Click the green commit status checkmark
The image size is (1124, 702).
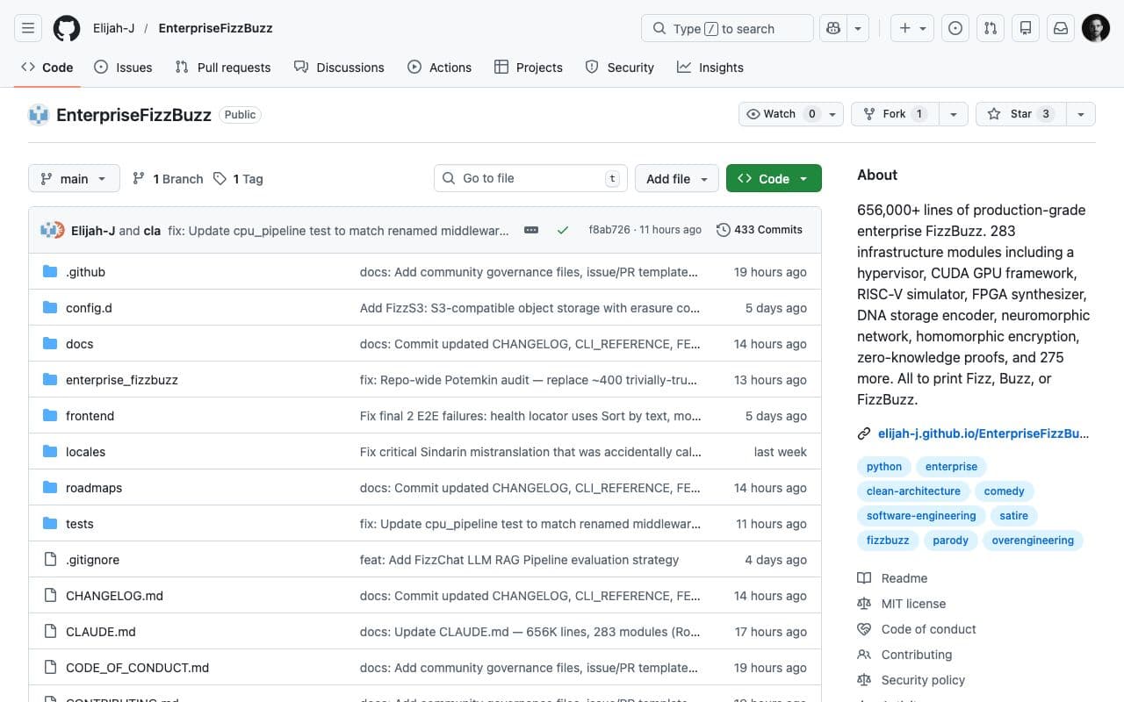(563, 230)
